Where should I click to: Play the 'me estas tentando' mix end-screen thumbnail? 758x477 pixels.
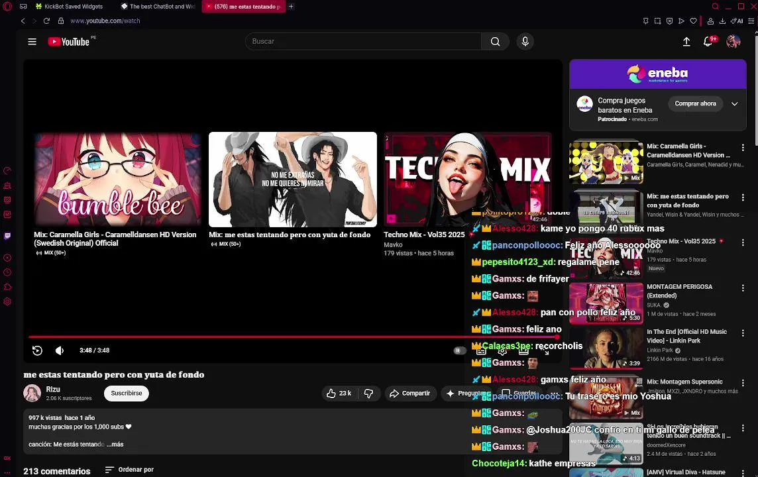pos(293,180)
